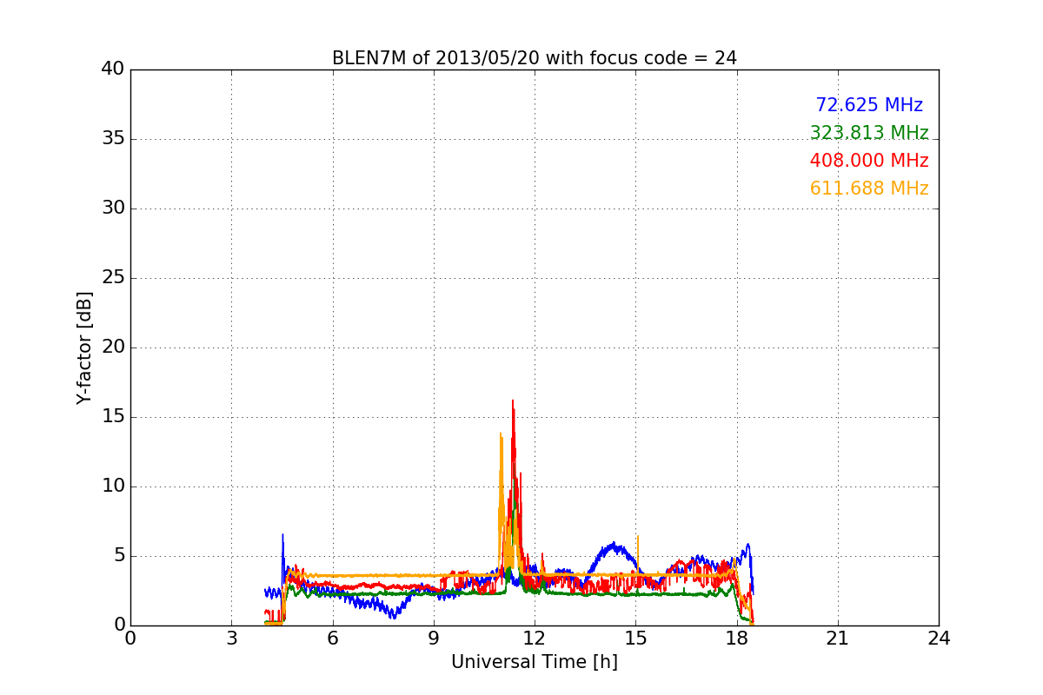
Task: Click the 'Y-factor [dB]' axis label
Action: [84, 347]
